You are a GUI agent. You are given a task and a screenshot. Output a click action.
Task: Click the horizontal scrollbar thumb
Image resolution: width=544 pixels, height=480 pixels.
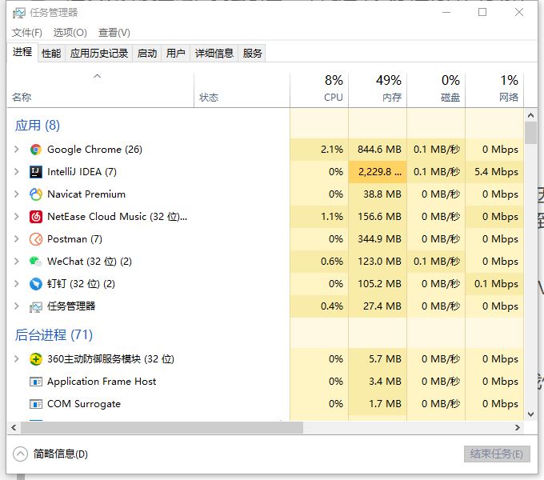[x=162, y=428]
